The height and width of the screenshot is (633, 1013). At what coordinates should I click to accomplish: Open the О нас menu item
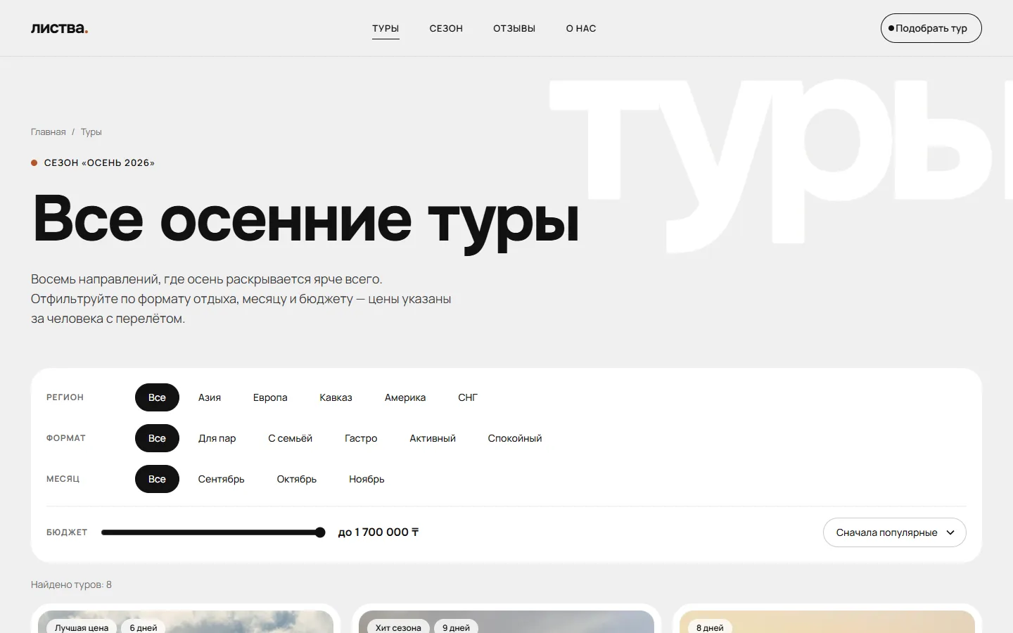point(581,28)
